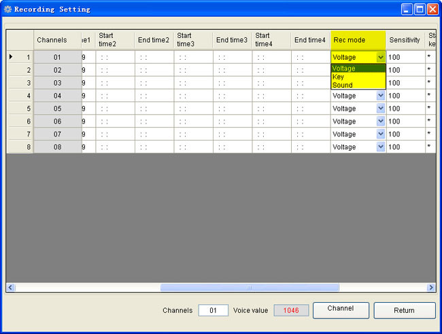Open Rec mode dropdown for channel 08

click(x=380, y=147)
